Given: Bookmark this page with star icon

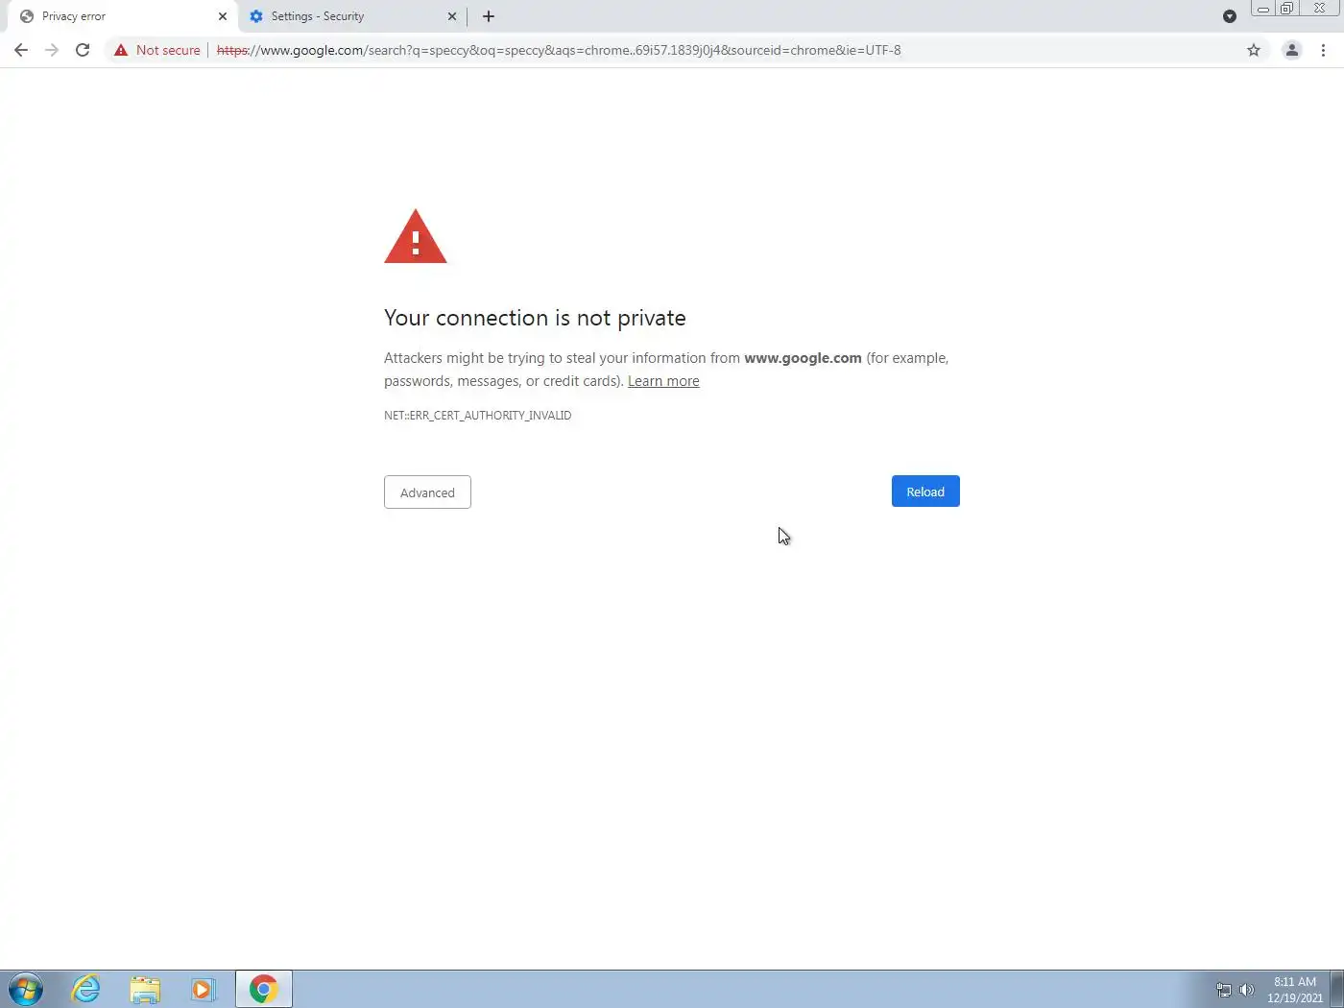Looking at the screenshot, I should click(x=1254, y=50).
